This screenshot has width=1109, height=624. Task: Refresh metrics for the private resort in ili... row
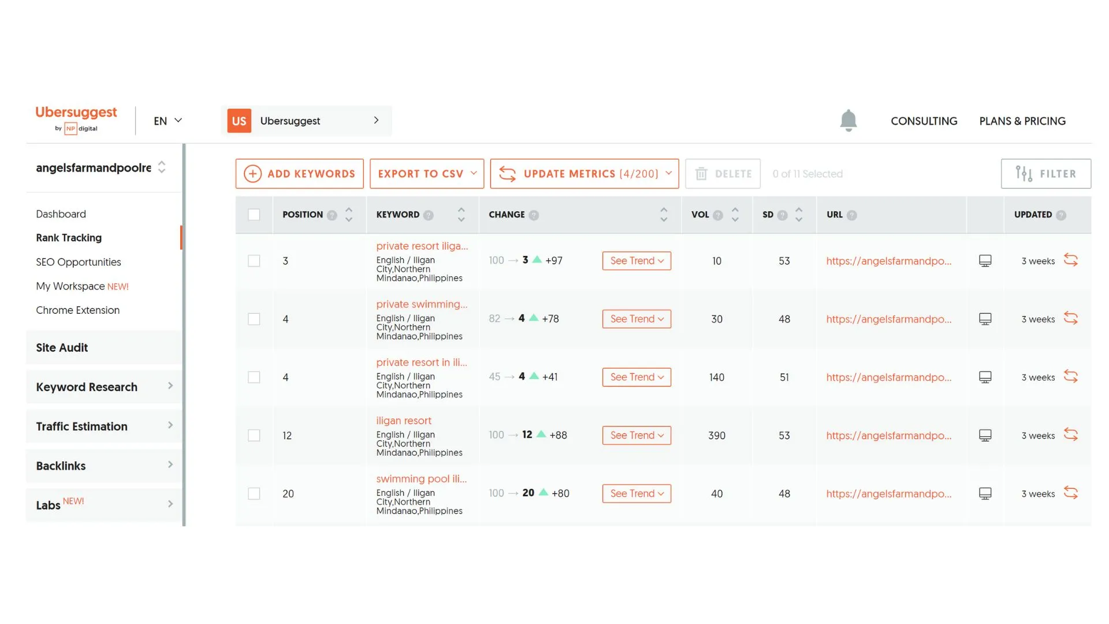point(1071,377)
